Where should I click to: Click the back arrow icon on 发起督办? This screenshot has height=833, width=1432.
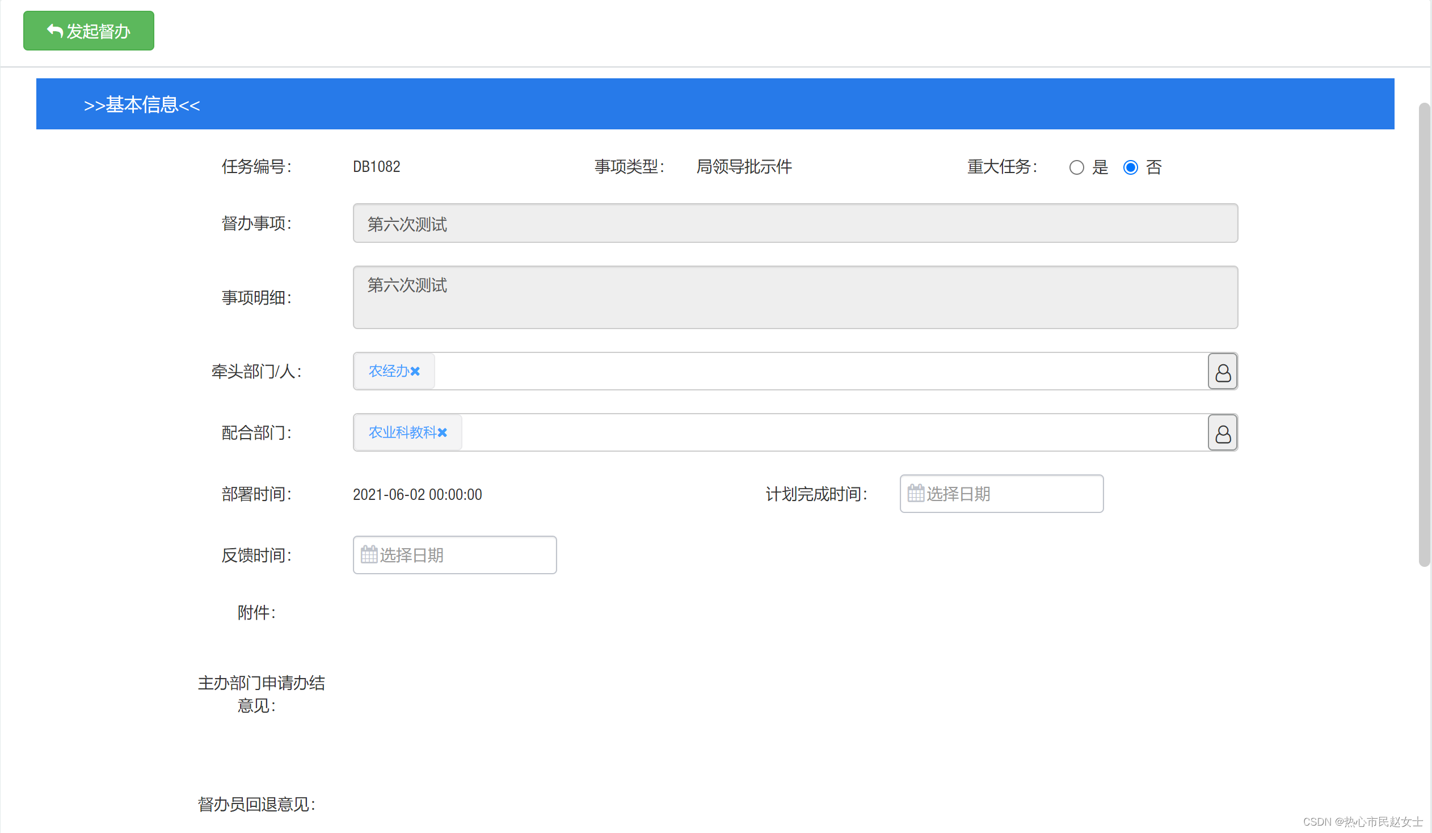[54, 31]
